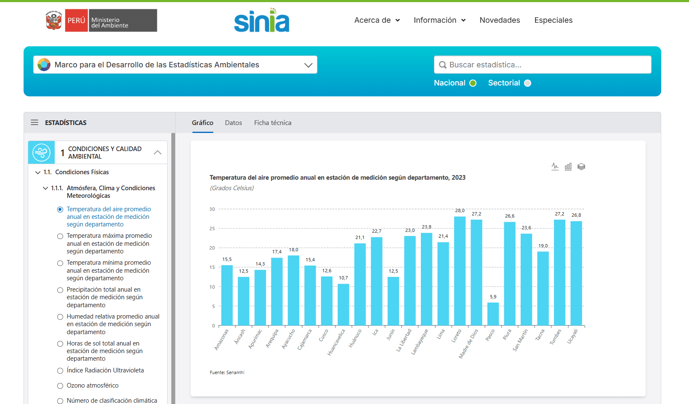Open the Ficha técnica tab
The image size is (689, 404).
tap(272, 123)
